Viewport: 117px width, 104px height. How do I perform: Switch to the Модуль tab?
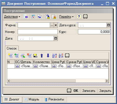pyautogui.click(x=32, y=99)
